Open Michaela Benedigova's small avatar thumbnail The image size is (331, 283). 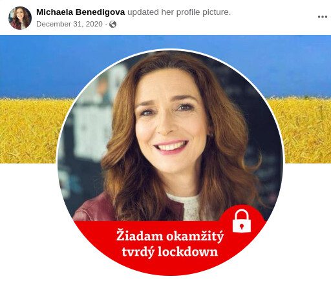pos(20,18)
